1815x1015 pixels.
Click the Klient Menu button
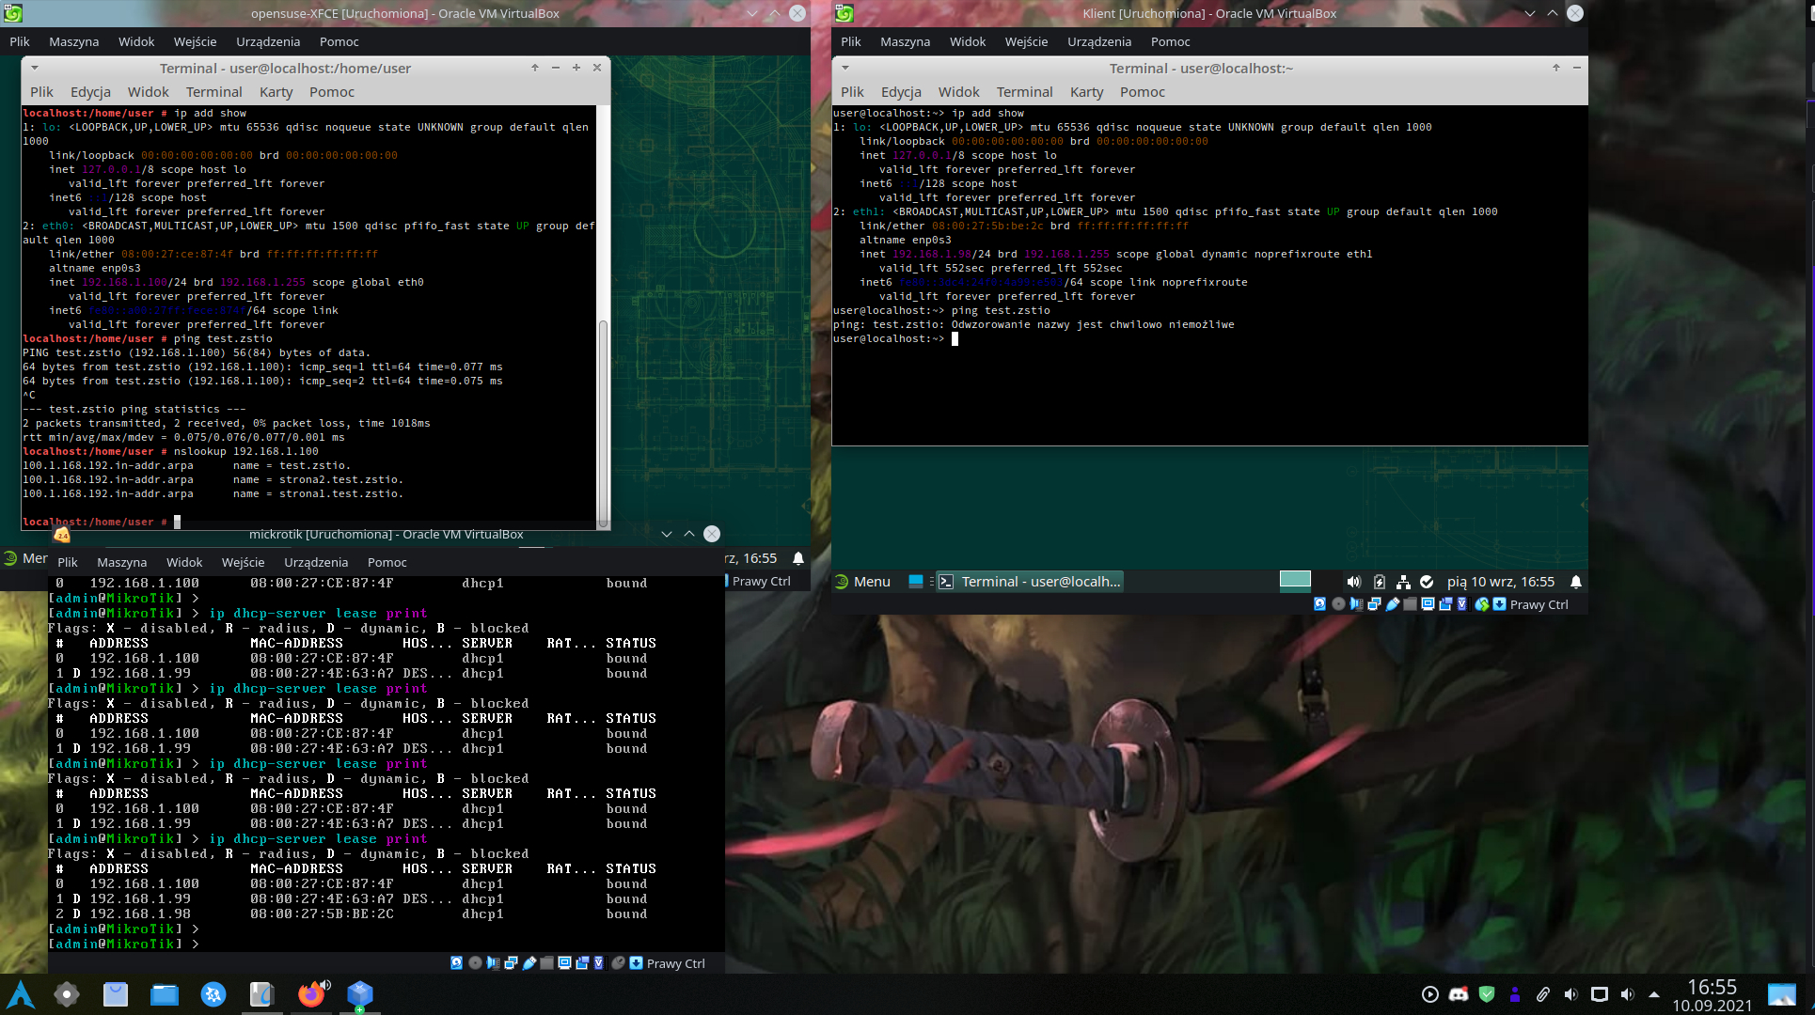pos(862,582)
